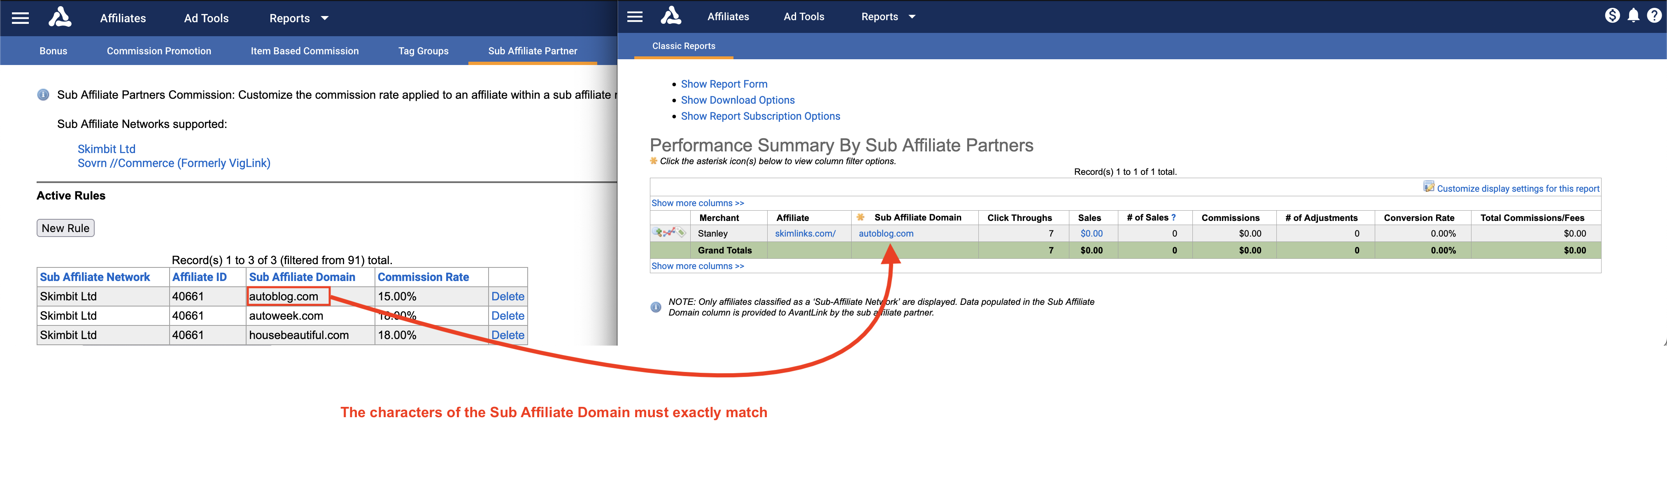Expand Show more columns below Grand Totals
The image size is (1667, 497).
pyautogui.click(x=697, y=266)
